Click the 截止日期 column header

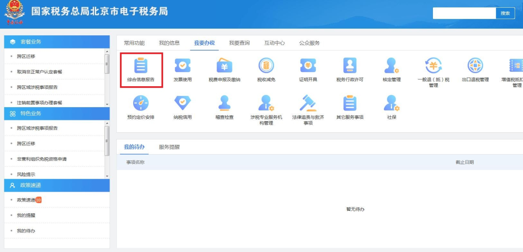pyautogui.click(x=464, y=162)
